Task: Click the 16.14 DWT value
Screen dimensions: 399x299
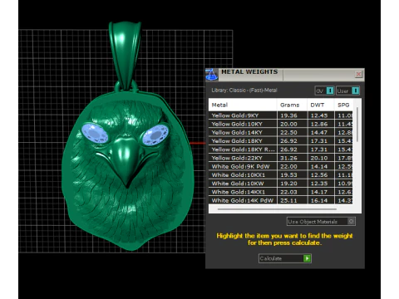Action: [319, 200]
